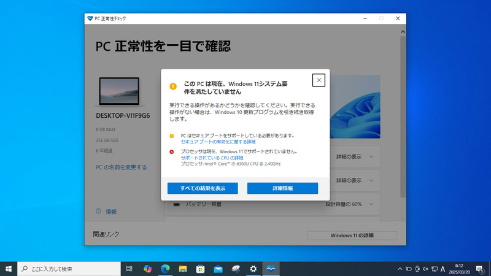Click the laptop thumbnail image
The width and height of the screenshot is (491, 276).
(x=119, y=91)
